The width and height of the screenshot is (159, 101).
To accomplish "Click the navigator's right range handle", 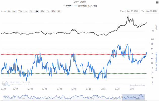I will [145, 97].
